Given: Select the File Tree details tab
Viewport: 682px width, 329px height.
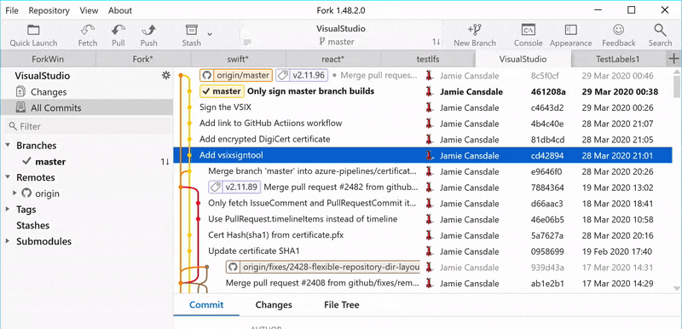Looking at the screenshot, I should [x=342, y=304].
